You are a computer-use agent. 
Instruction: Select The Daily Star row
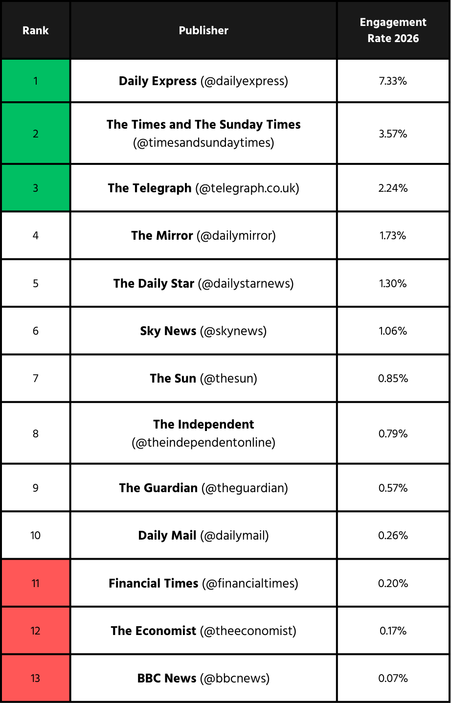coord(203,283)
